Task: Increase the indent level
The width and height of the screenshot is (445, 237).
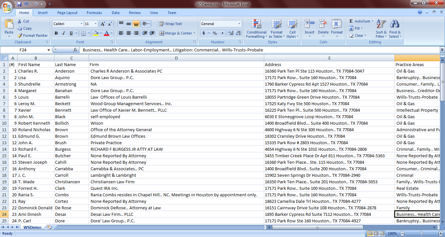Action: 152,33
